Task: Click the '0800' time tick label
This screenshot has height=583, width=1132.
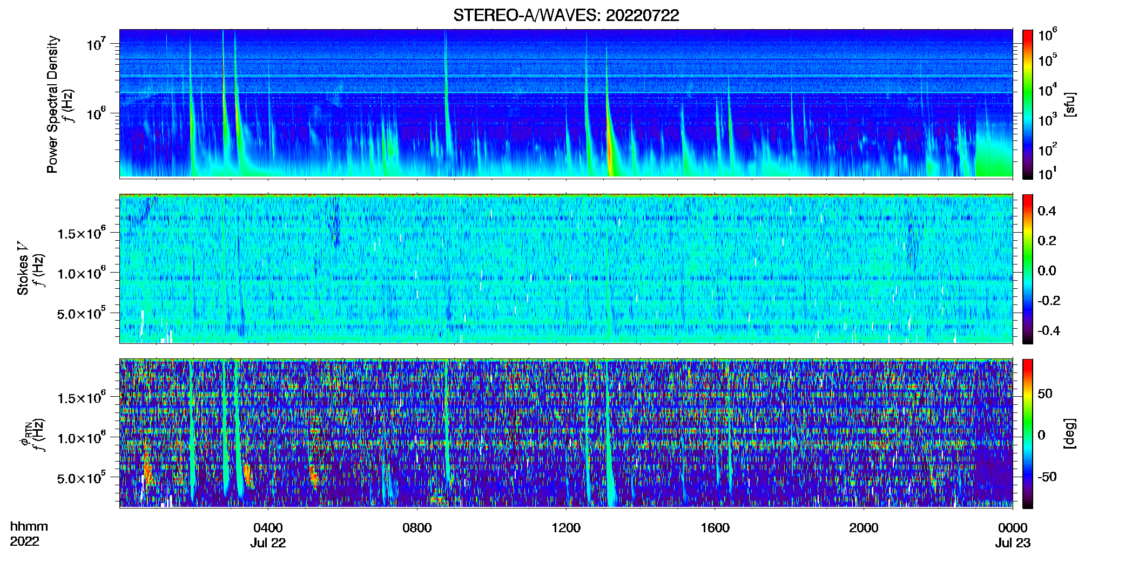Action: point(417,528)
